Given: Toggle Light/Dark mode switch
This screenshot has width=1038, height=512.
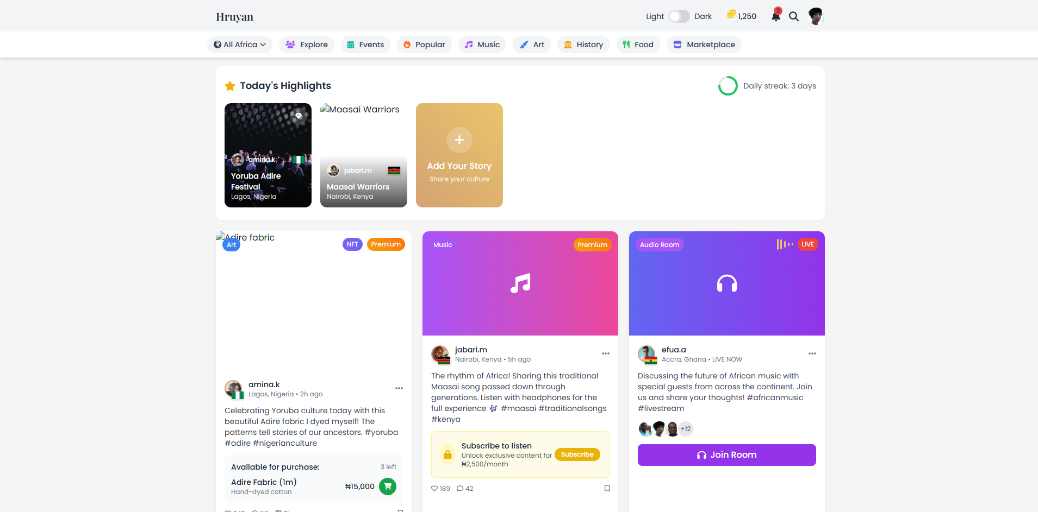Looking at the screenshot, I should tap(679, 16).
